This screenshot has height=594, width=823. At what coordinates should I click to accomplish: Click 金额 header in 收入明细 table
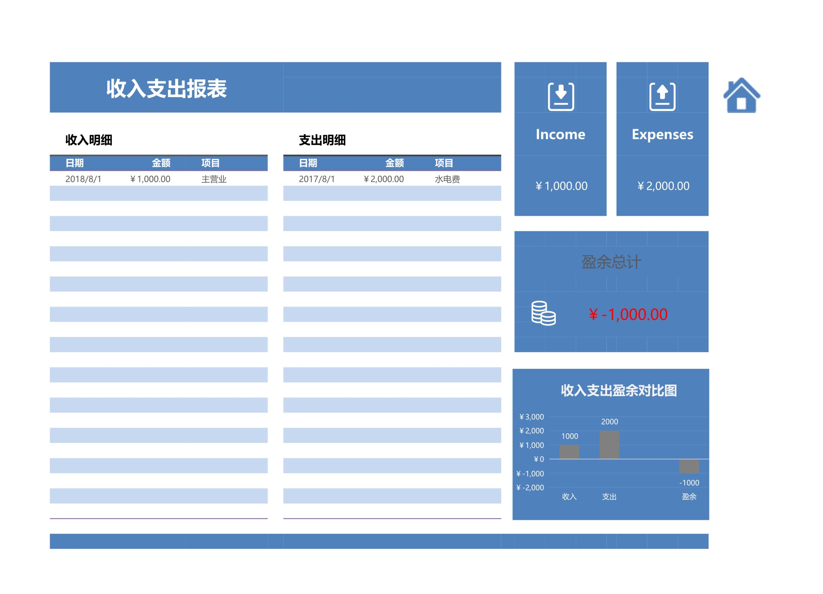[161, 163]
